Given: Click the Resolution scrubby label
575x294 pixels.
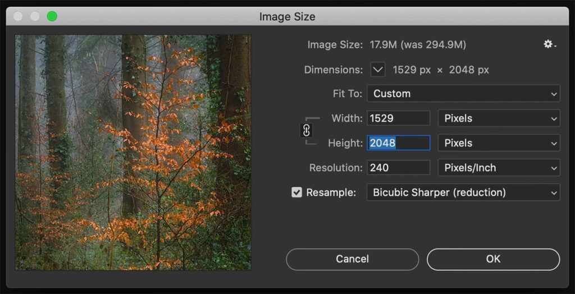Looking at the screenshot, I should [335, 168].
